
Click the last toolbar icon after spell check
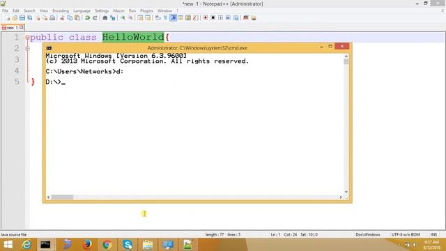254,18
